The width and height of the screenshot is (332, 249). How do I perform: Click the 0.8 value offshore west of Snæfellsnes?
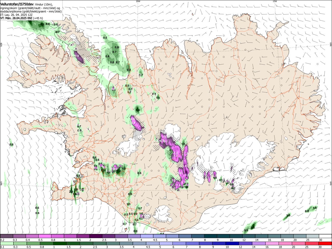click(x=11, y=144)
